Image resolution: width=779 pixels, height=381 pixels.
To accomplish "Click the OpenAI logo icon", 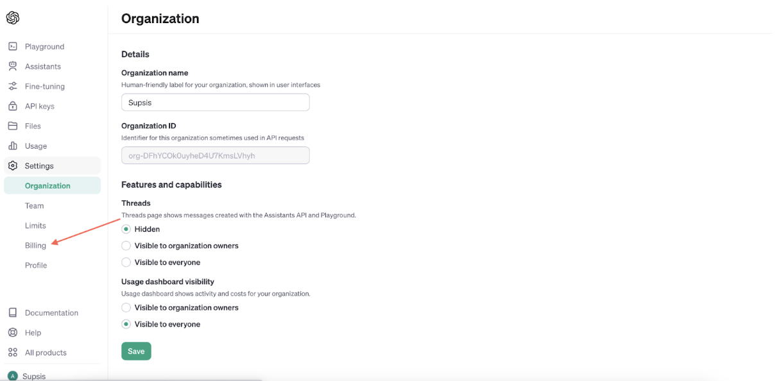I will coord(13,18).
